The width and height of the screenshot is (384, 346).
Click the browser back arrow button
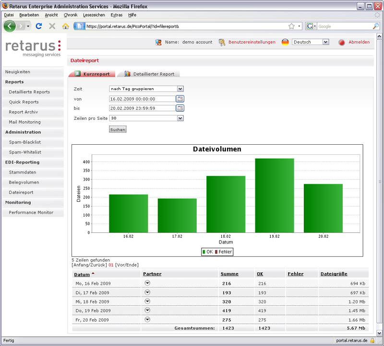(10, 26)
